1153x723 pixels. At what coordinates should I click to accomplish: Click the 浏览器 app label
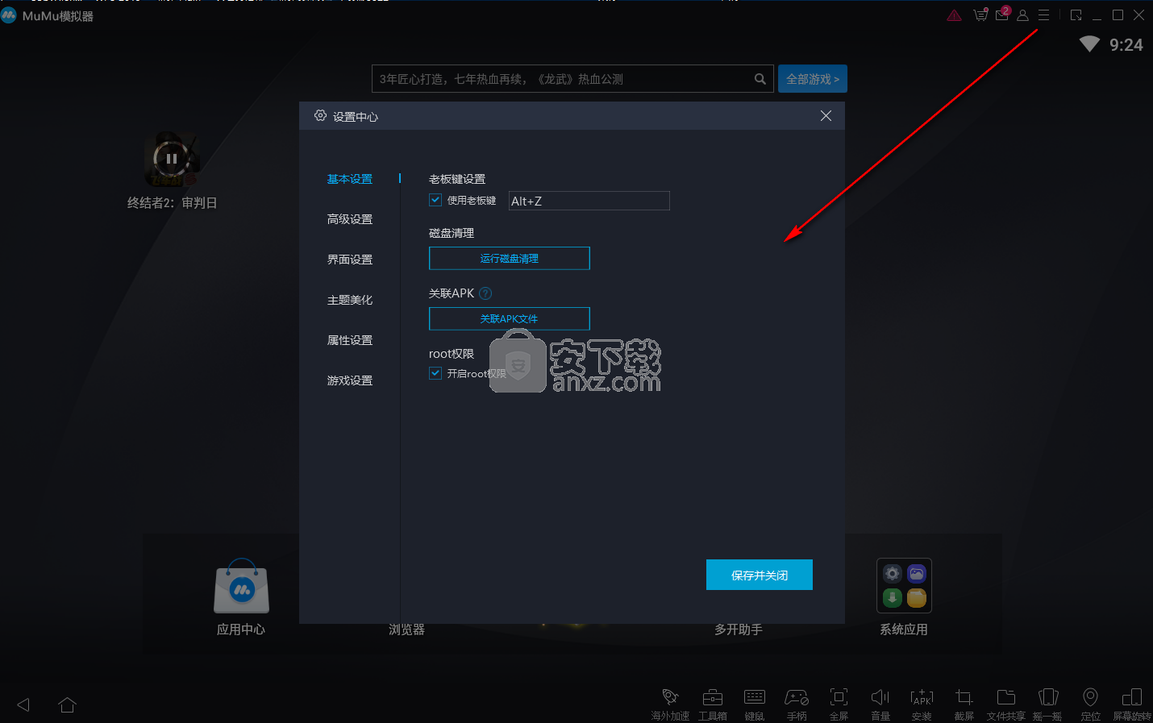tap(406, 630)
